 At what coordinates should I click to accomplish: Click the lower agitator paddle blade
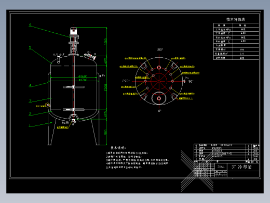point(74,109)
